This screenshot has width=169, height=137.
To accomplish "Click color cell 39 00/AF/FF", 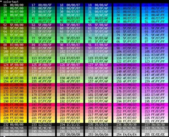I will coord(155,15).
